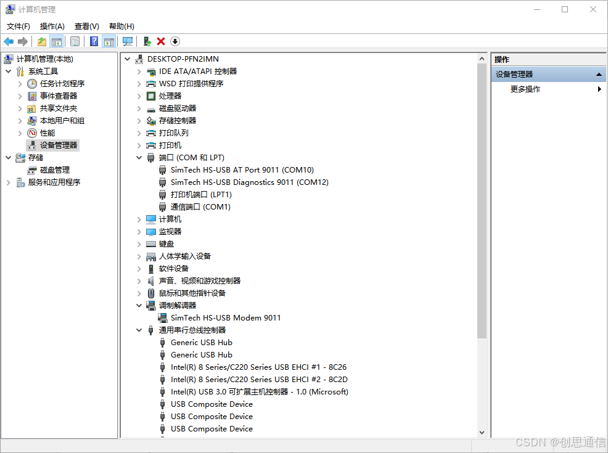Viewport: 608px width, 453px height.
Task: Select the Event Viewer icon
Action: coord(32,96)
